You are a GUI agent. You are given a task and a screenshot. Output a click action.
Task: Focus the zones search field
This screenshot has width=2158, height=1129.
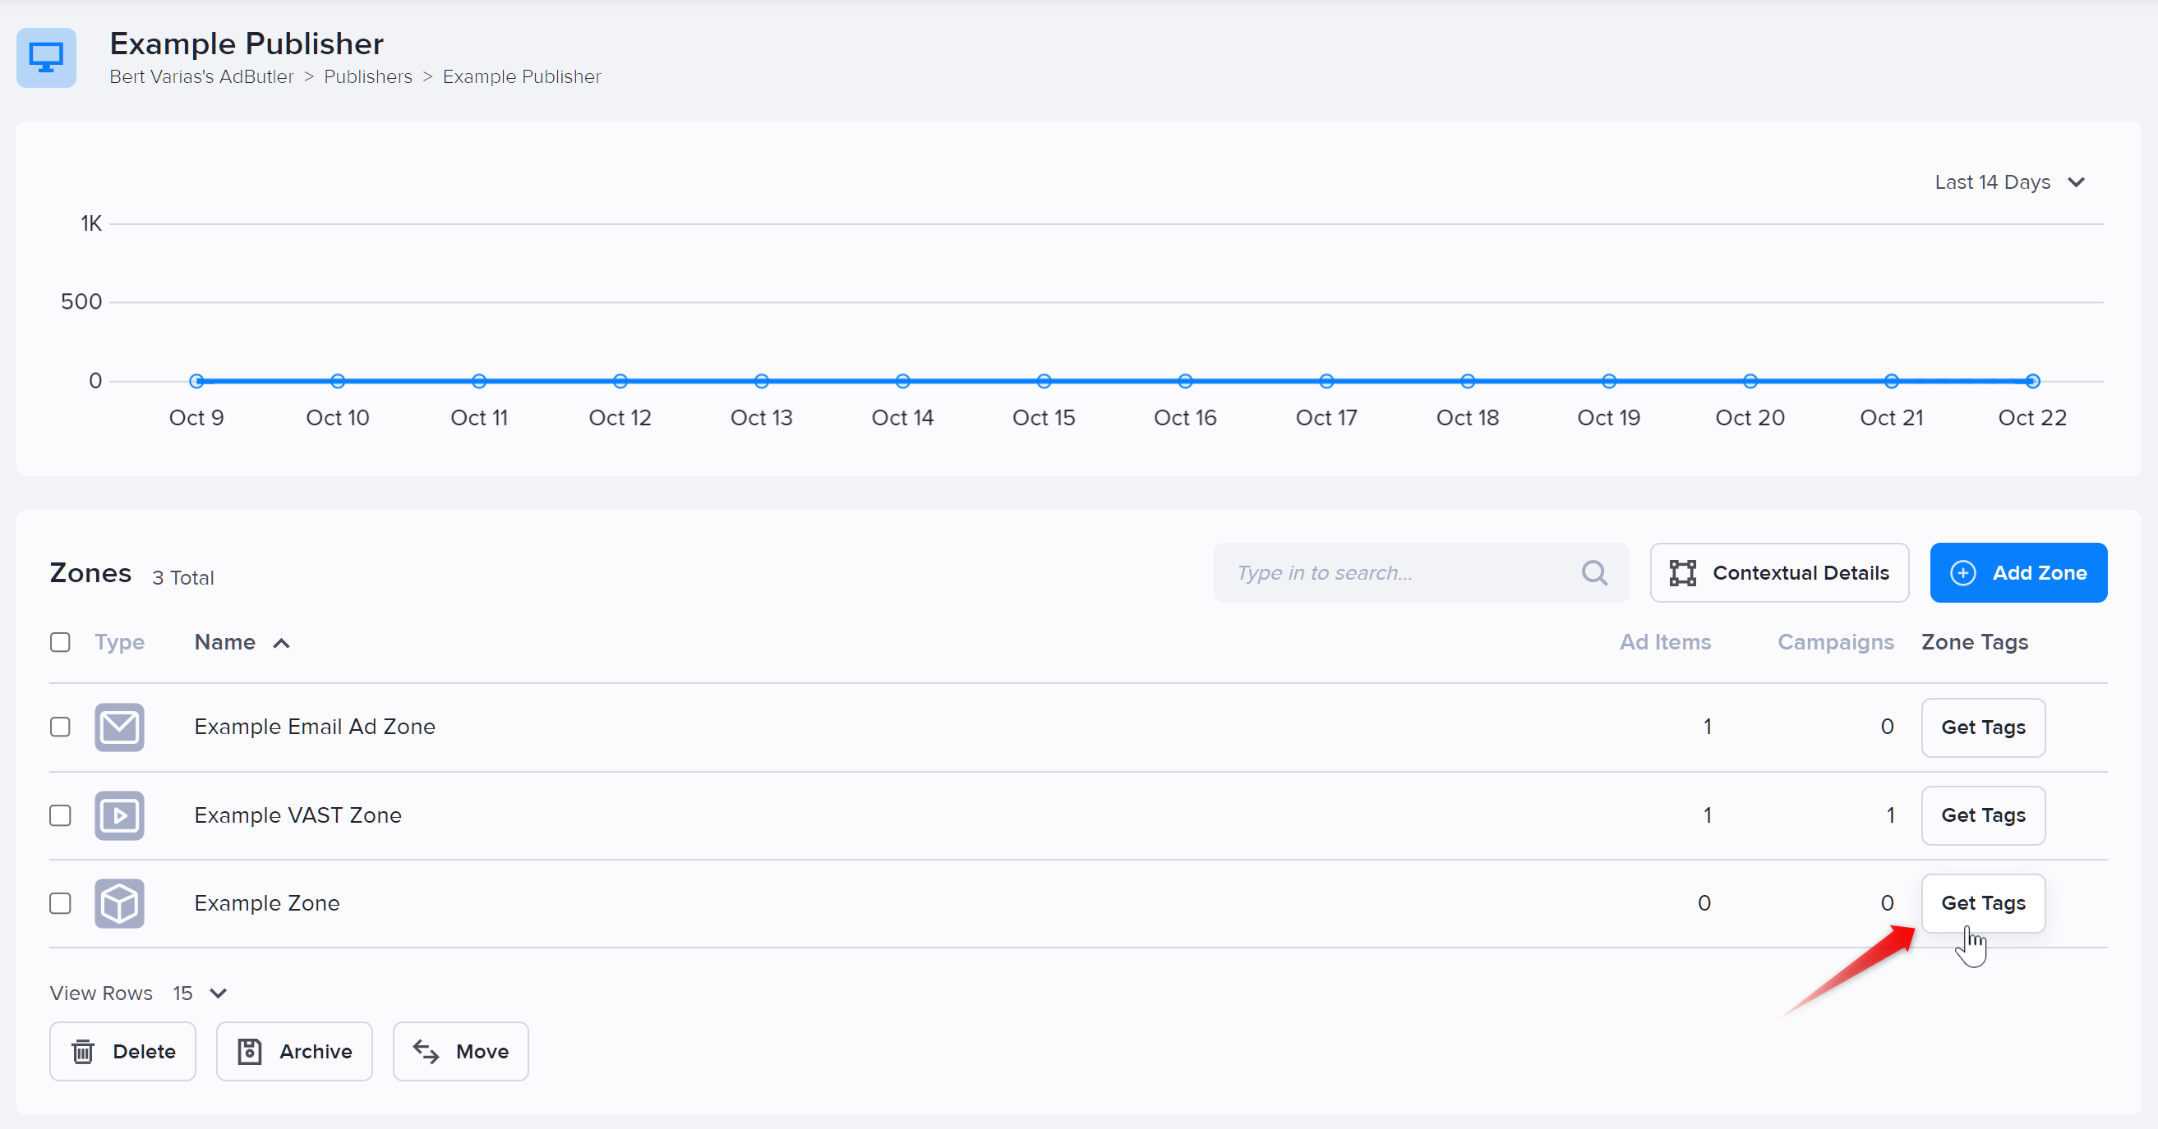(1421, 572)
